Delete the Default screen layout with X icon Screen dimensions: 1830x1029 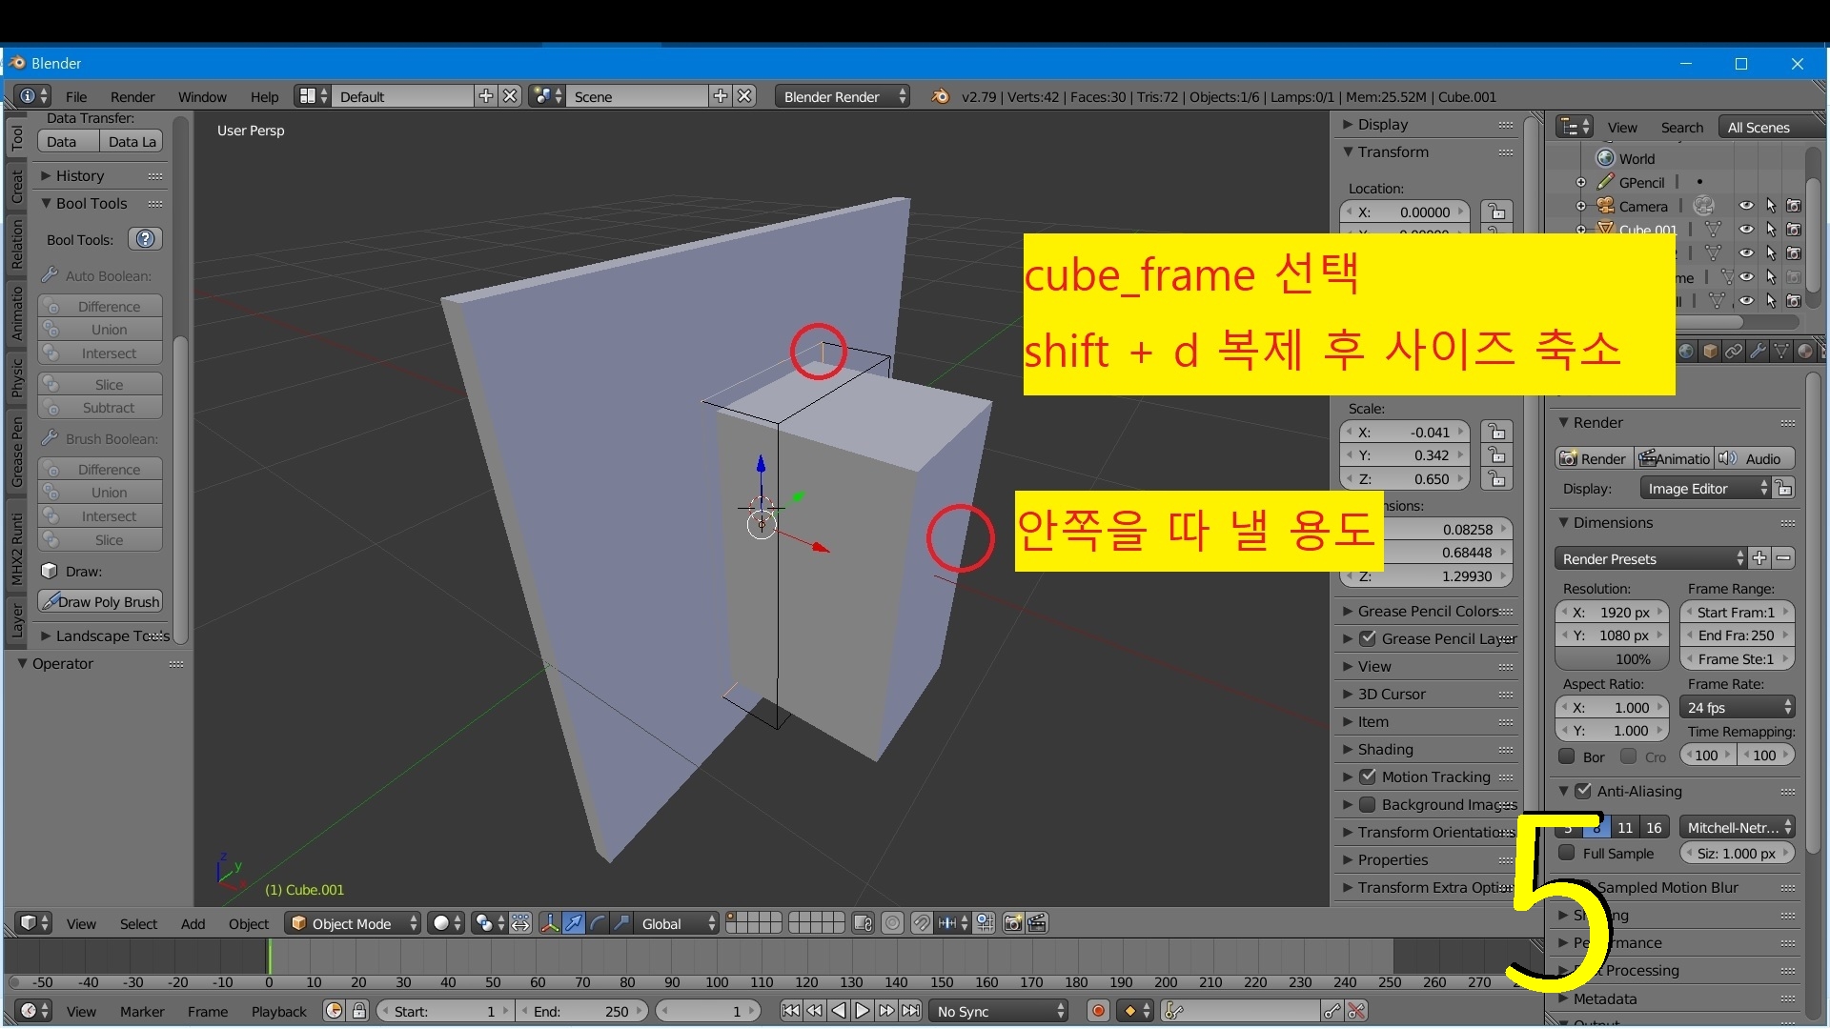[511, 96]
